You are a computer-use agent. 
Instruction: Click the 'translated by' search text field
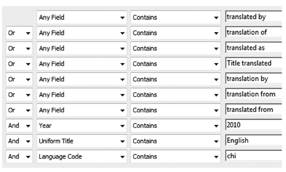pos(254,17)
